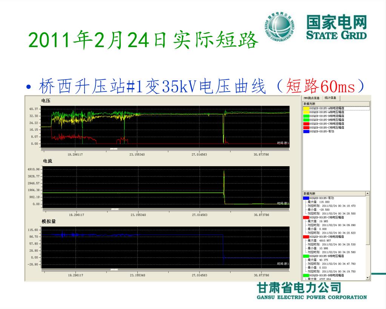Click the statistics panel vertical scrollbar thumb
This screenshot has height=309, width=386.
[x=368, y=220]
